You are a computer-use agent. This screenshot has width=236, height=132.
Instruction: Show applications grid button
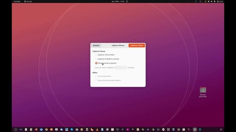(221, 129)
